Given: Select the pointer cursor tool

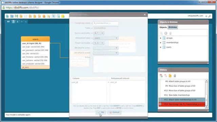Looking at the screenshot, I should [x=54, y=16].
